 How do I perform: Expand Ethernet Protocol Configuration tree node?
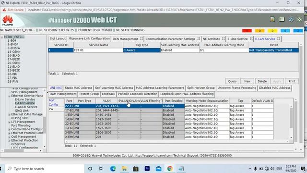tap(9, 133)
